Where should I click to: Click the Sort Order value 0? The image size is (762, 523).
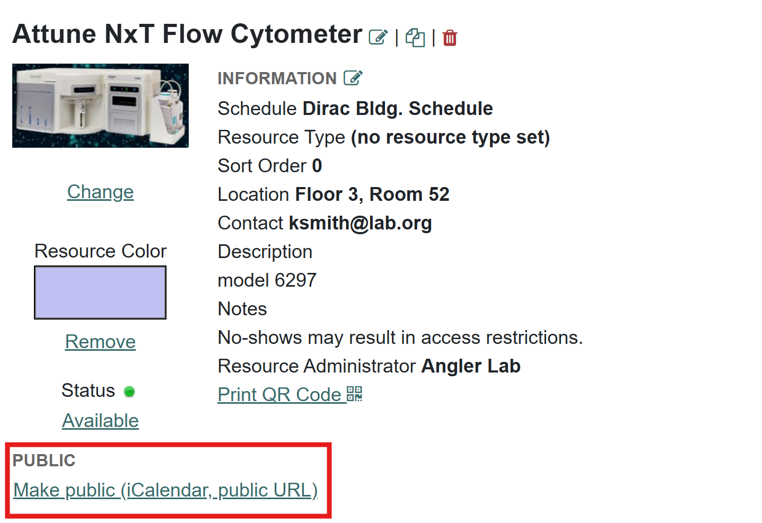click(317, 166)
